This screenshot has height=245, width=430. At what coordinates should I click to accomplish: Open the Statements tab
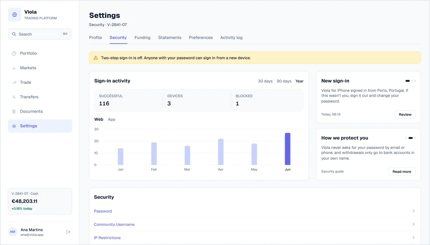click(170, 38)
